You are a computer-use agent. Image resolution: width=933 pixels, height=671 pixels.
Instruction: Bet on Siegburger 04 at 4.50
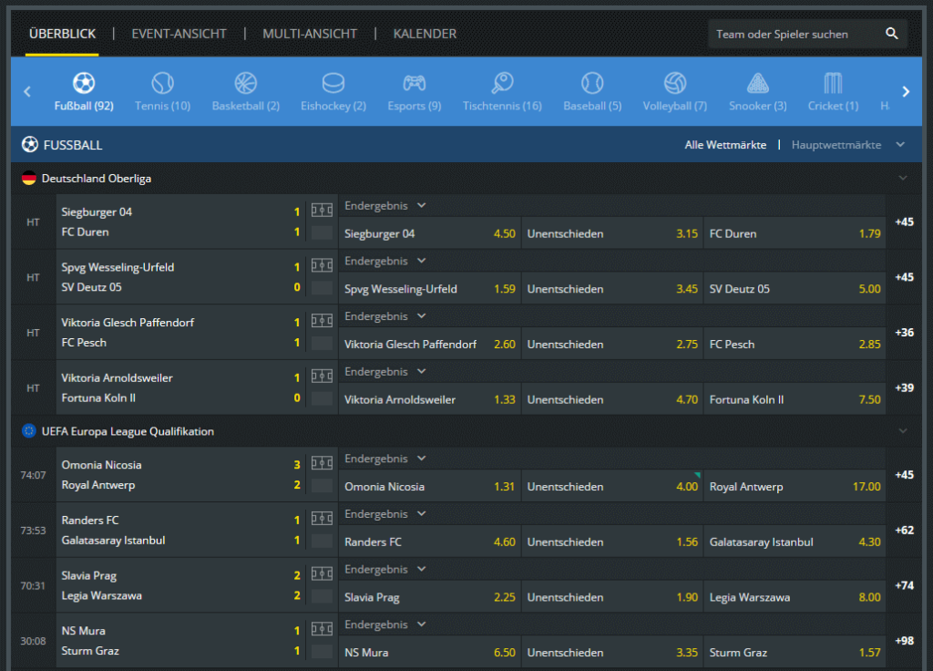pos(430,233)
